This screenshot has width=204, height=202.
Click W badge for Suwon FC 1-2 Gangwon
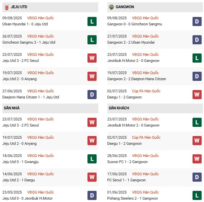(197, 159)
